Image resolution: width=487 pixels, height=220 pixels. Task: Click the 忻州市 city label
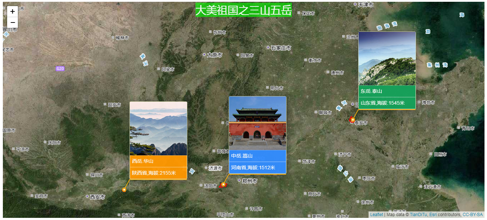[219, 32]
